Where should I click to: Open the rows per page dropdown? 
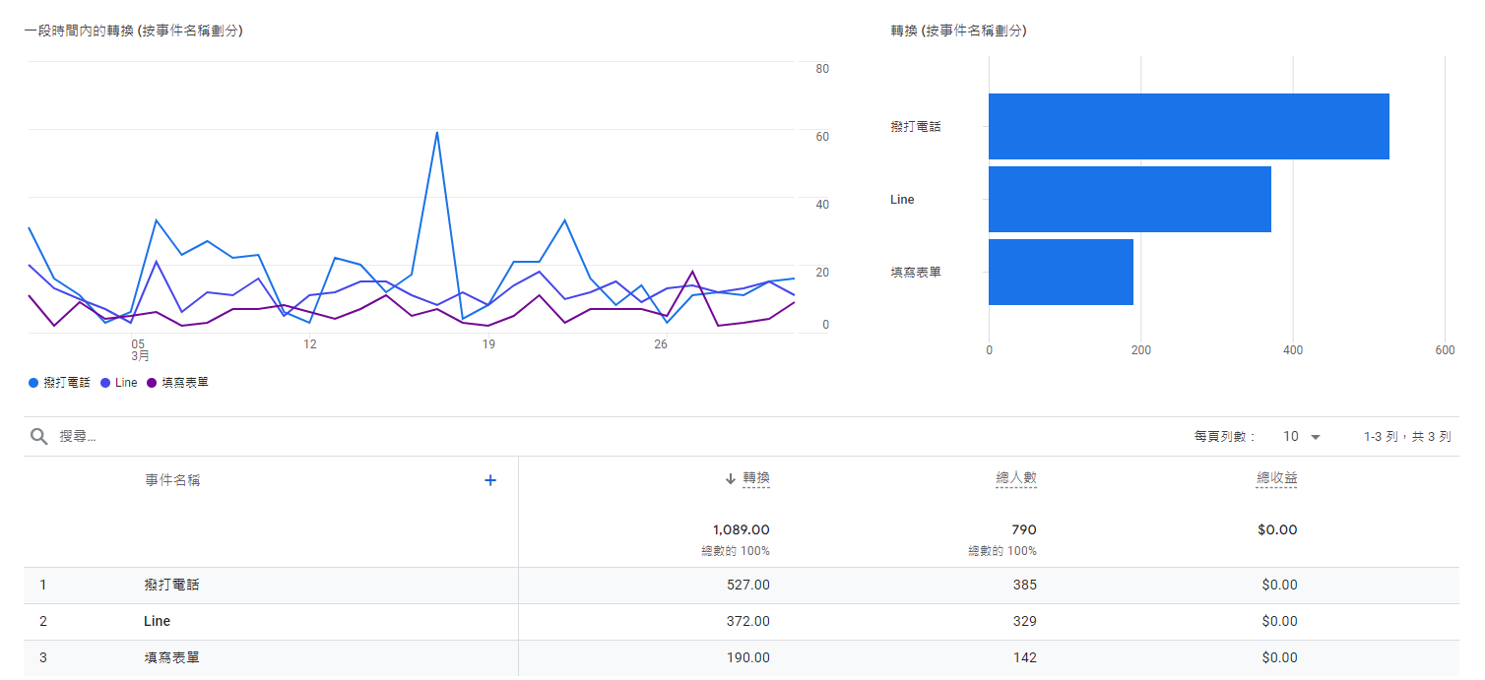(1302, 437)
